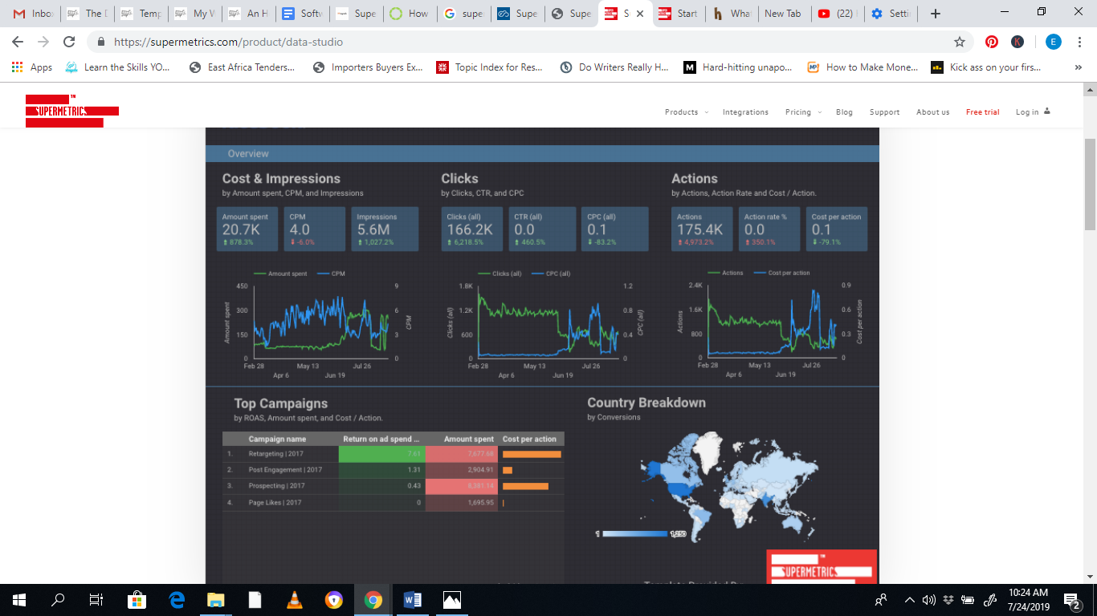Switch to the YouTube (22) tab
This screenshot has width=1097, height=616.
[837, 14]
